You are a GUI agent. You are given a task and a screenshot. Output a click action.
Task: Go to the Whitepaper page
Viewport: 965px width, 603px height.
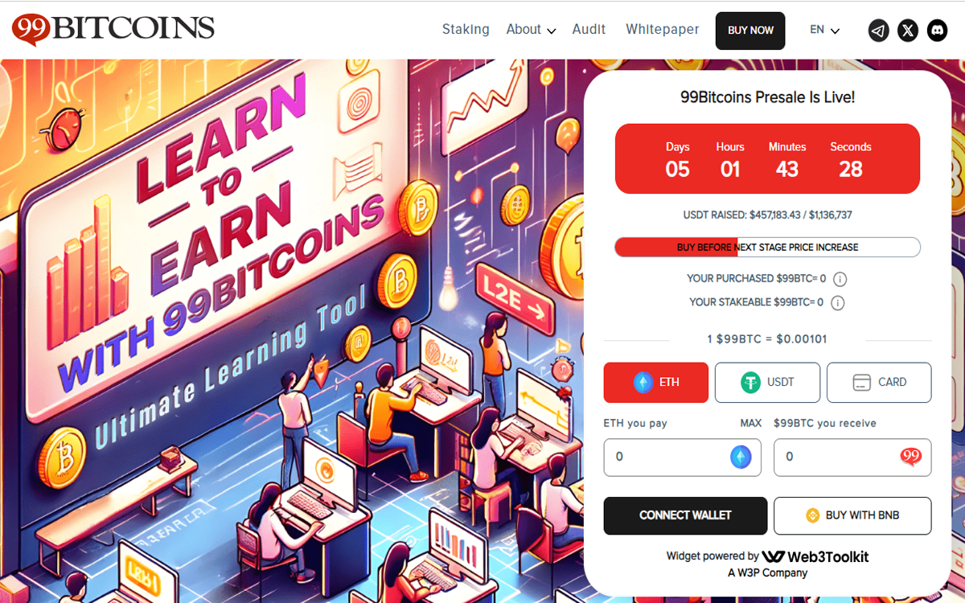663,30
